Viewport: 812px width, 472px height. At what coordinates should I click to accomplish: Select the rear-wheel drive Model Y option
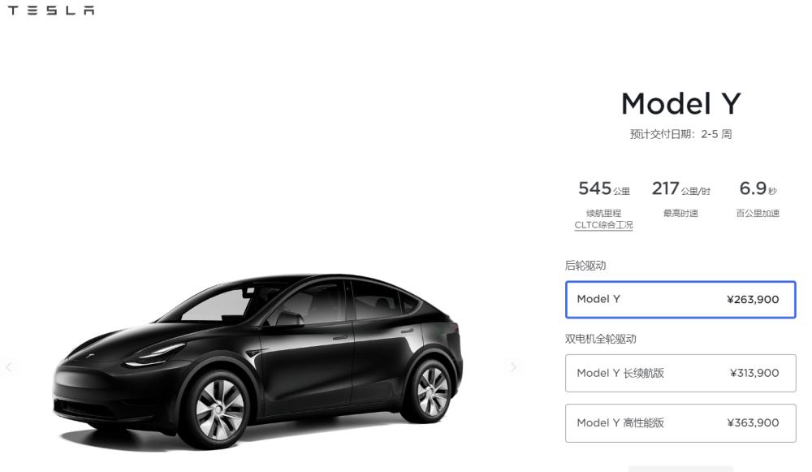[680, 300]
